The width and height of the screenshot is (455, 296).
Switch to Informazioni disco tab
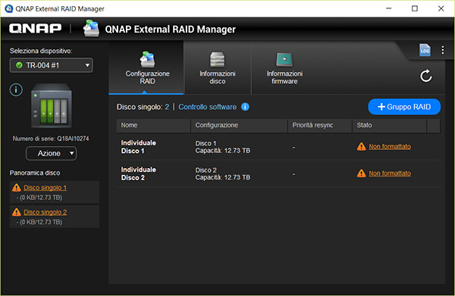pyautogui.click(x=218, y=68)
